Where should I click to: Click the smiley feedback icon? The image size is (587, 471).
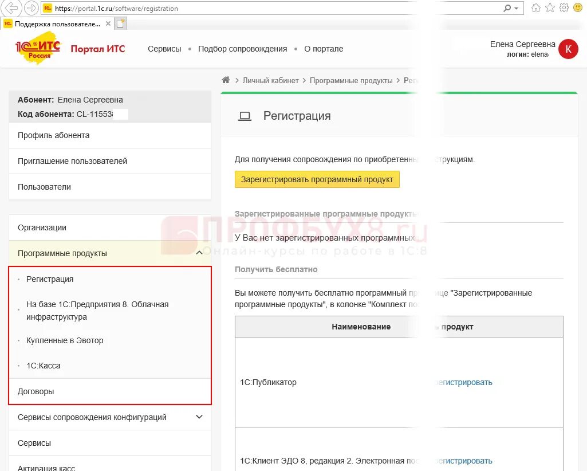(x=578, y=7)
